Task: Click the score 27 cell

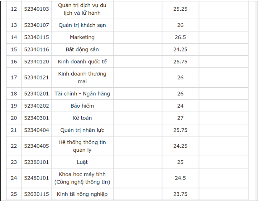Action: point(180,118)
